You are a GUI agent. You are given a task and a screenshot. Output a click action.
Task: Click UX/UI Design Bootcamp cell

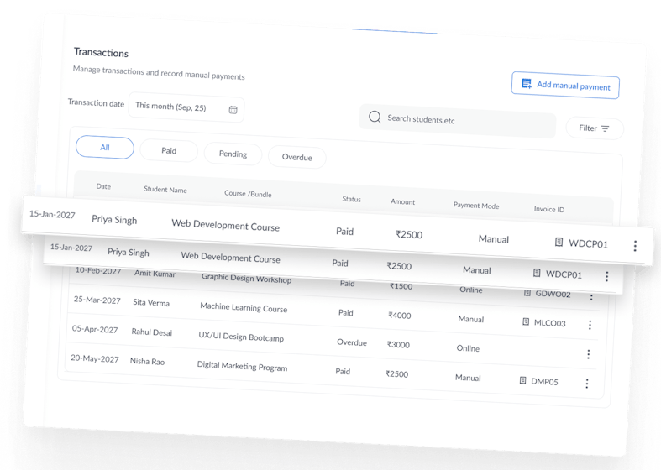(241, 337)
